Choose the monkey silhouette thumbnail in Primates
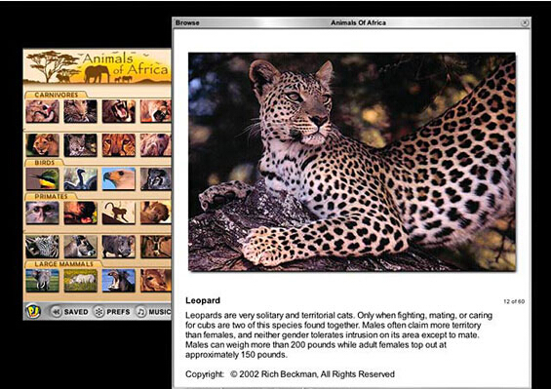Screen dimensions: 551x389 click(x=119, y=213)
